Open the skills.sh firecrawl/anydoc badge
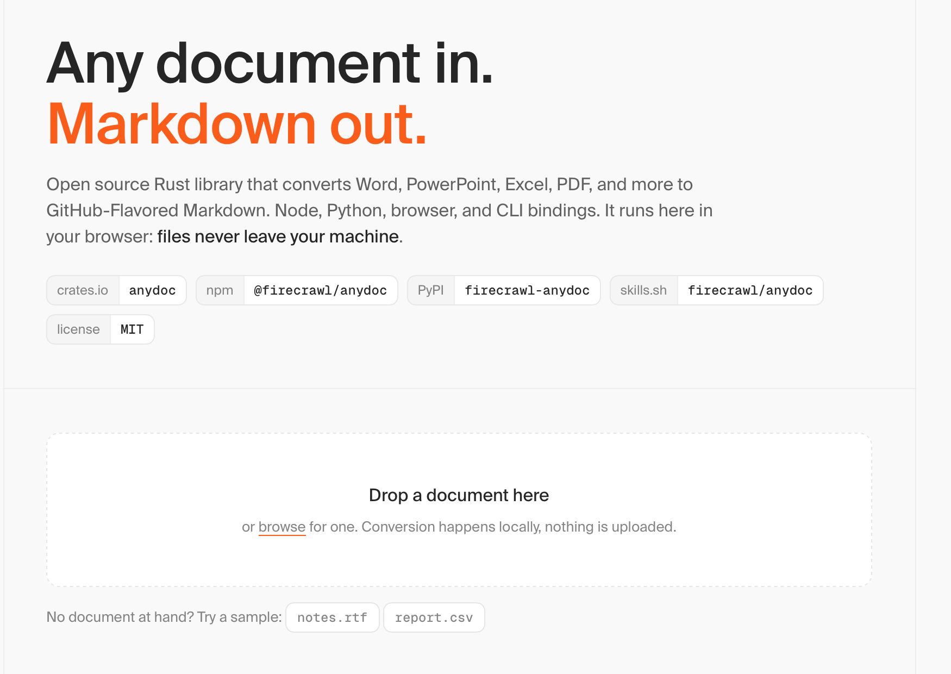This screenshot has width=951, height=674. point(716,290)
